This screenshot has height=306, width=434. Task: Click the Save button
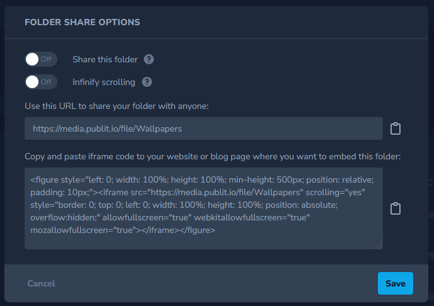395,283
